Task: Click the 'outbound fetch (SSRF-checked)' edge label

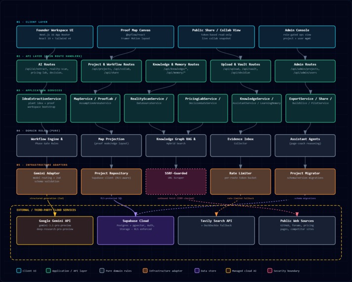Action: (x=176, y=198)
